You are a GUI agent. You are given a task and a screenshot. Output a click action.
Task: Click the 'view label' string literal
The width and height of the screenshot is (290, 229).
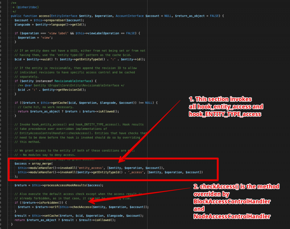[58, 33]
